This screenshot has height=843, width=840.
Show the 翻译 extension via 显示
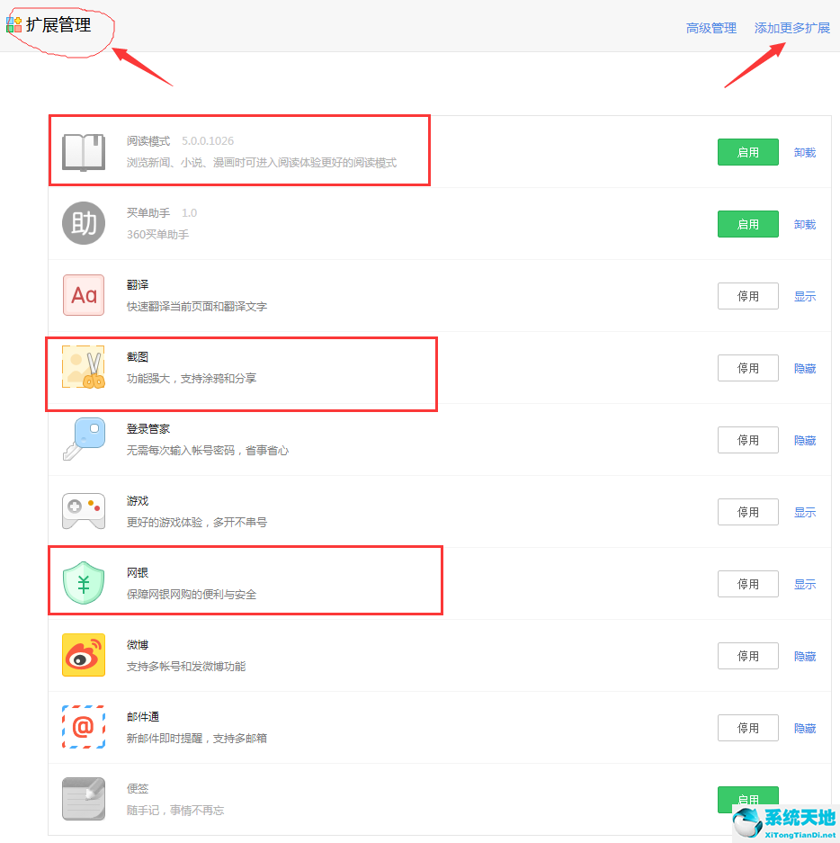(x=805, y=297)
